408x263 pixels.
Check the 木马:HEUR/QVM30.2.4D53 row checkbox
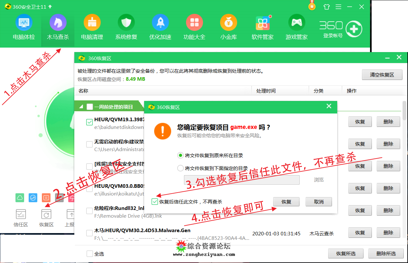point(89,233)
